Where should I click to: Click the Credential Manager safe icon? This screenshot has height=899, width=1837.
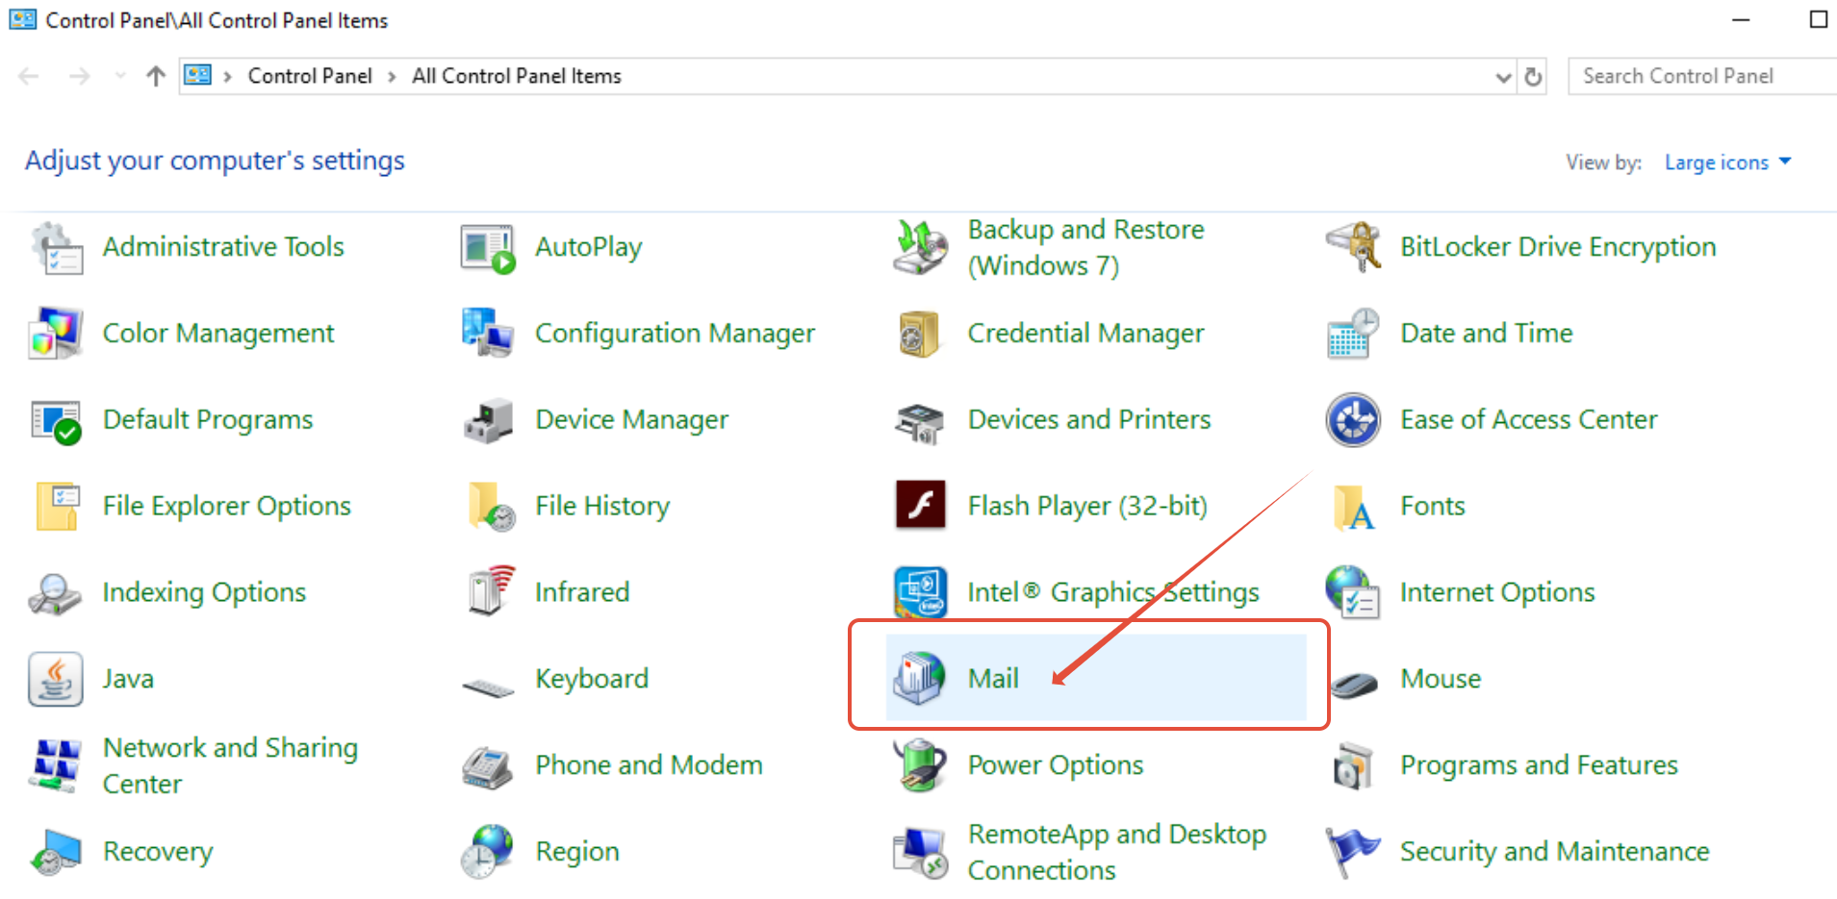tap(919, 334)
